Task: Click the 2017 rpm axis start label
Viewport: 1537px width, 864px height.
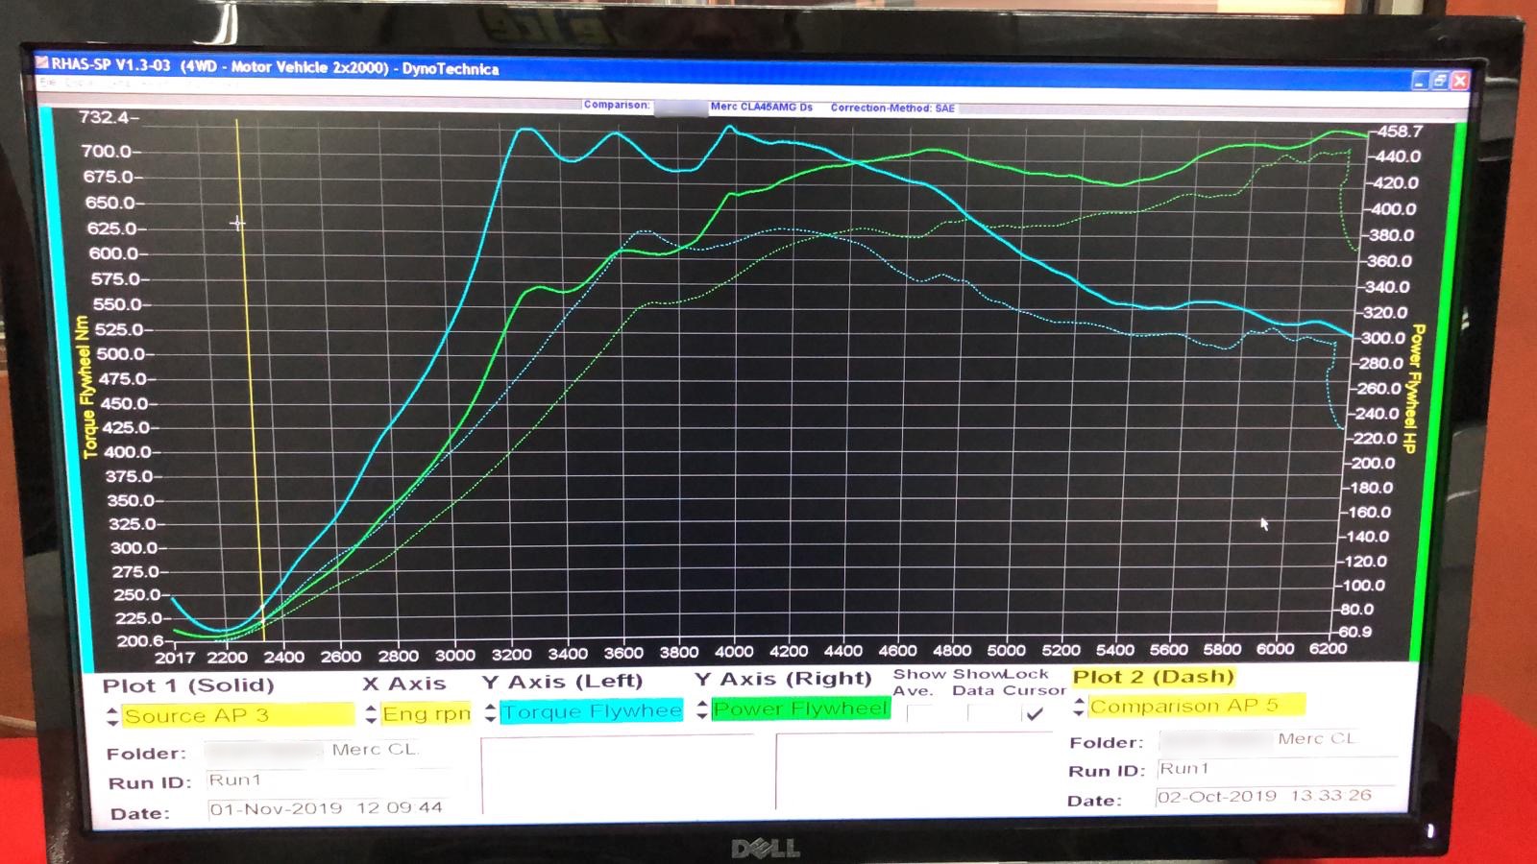Action: [x=175, y=658]
